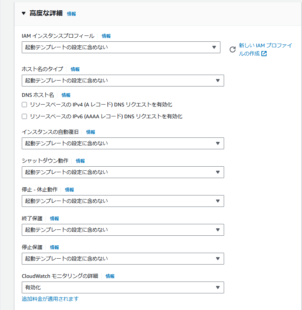Enable IPv6 (AAAA レコード) DNS リクエスト checkbox

[24, 116]
